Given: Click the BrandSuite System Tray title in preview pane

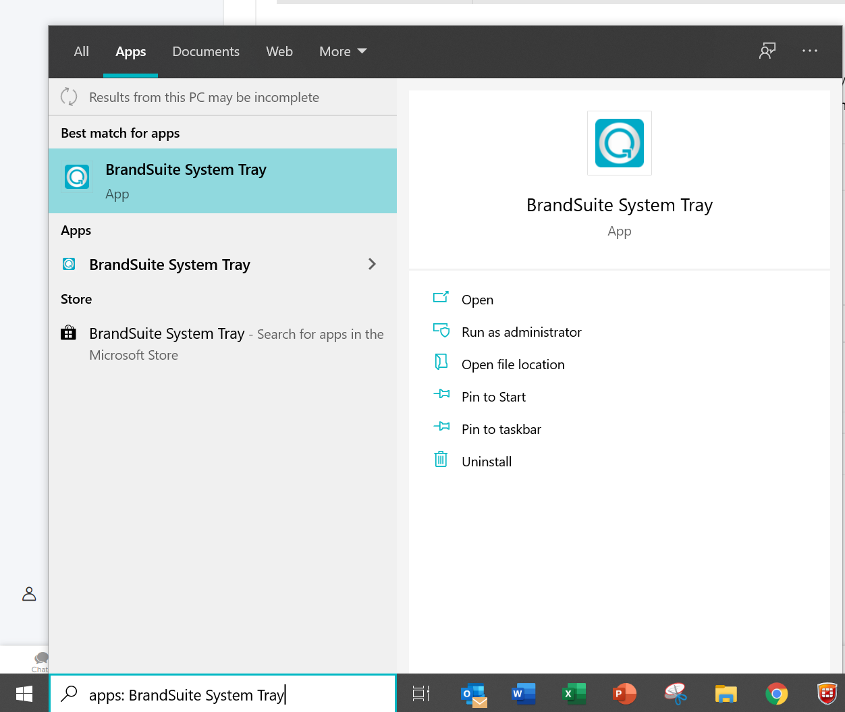Looking at the screenshot, I should pyautogui.click(x=620, y=205).
